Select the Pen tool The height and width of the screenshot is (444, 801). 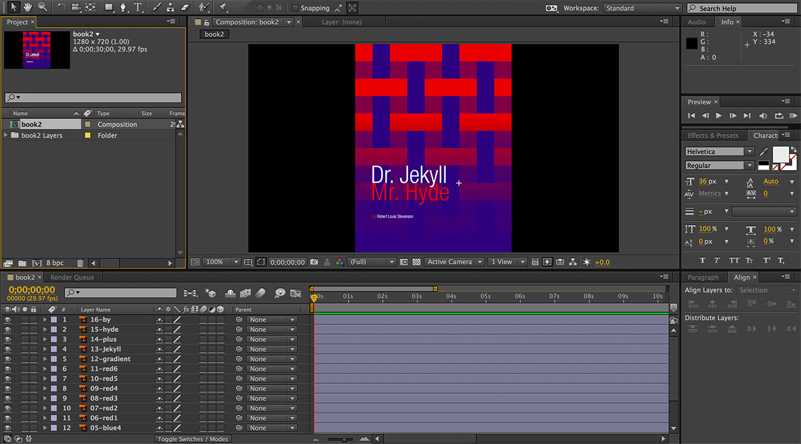click(x=123, y=8)
